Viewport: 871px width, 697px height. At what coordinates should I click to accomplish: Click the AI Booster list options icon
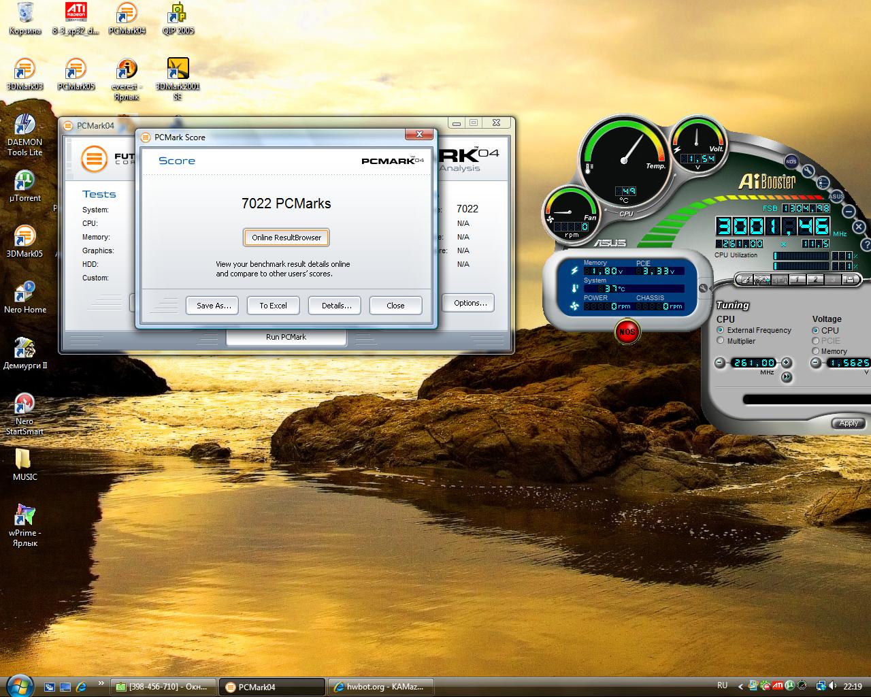point(823,182)
